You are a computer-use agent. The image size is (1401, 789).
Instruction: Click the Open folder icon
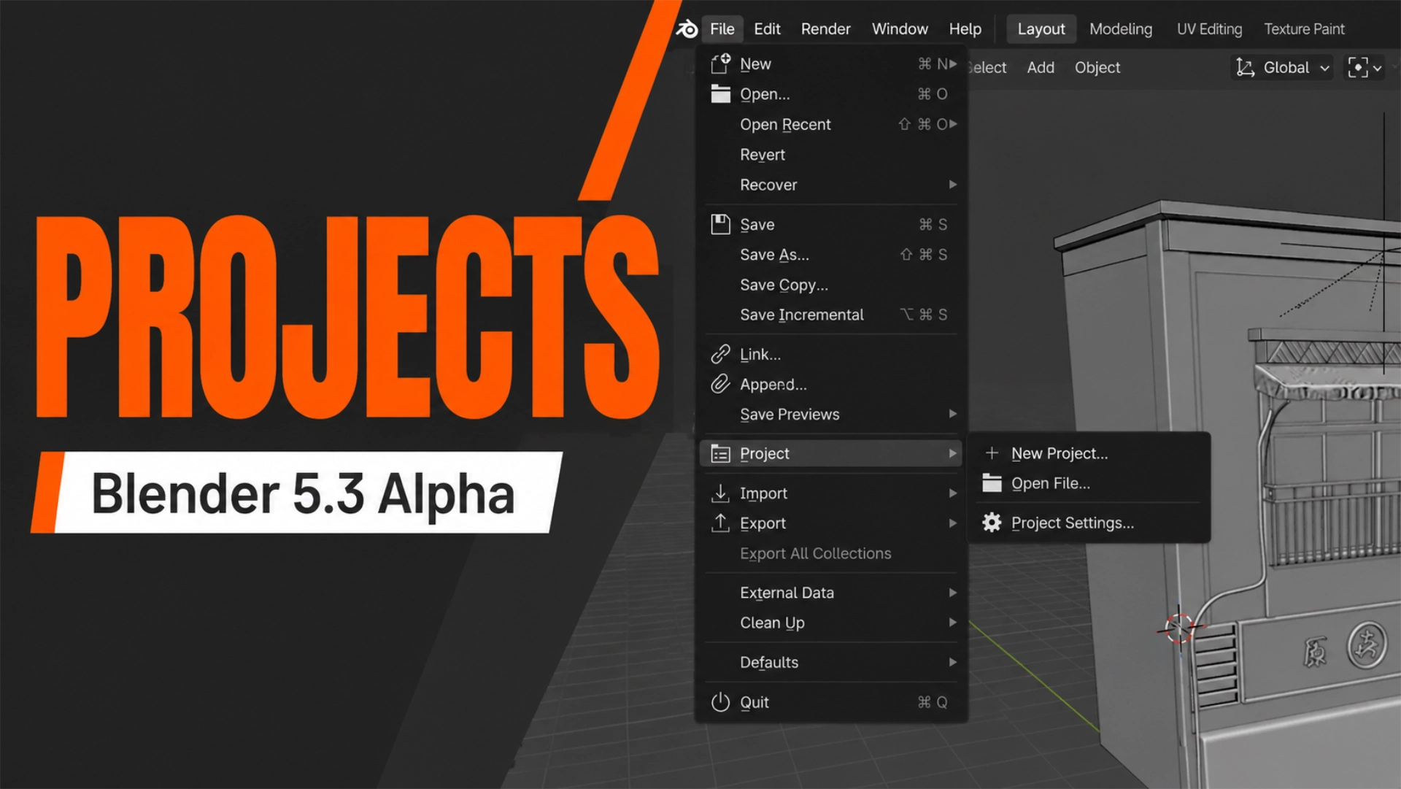(720, 93)
